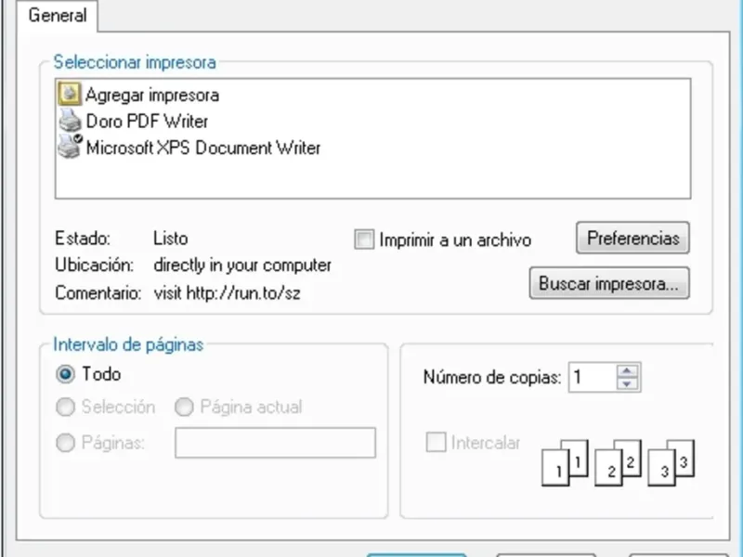Viewport: 743px width, 557px height.
Task: Click the Número de copias: label
Action: [x=492, y=378]
